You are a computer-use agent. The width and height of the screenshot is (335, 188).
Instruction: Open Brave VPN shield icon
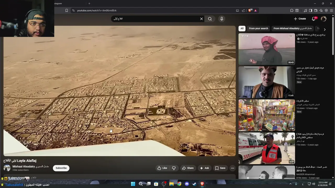pos(326,10)
